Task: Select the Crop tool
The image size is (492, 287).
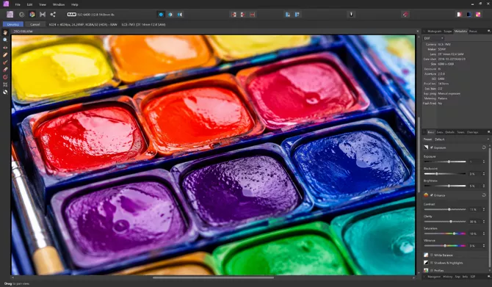Action: pos(5,84)
